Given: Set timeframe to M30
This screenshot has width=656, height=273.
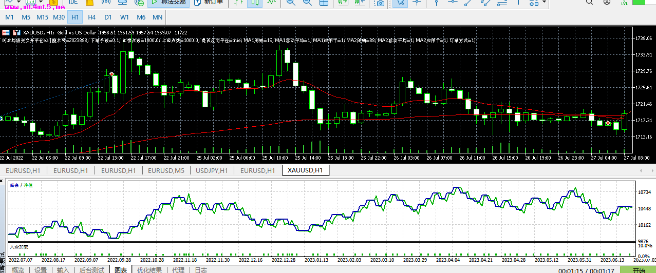Looking at the screenshot, I should pyautogui.click(x=59, y=17).
